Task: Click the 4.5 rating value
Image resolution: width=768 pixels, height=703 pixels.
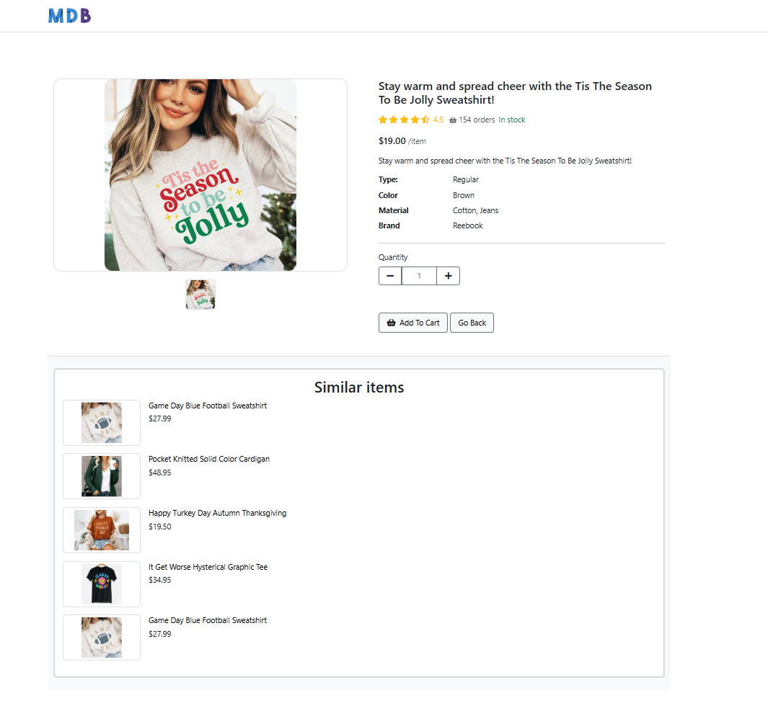Action: (x=438, y=120)
